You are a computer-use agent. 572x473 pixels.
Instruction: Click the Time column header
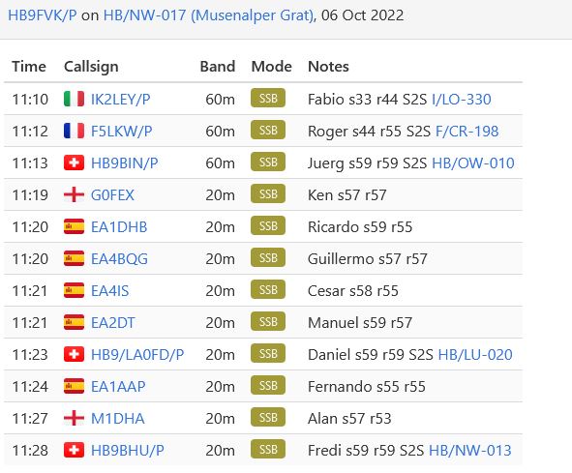29,67
